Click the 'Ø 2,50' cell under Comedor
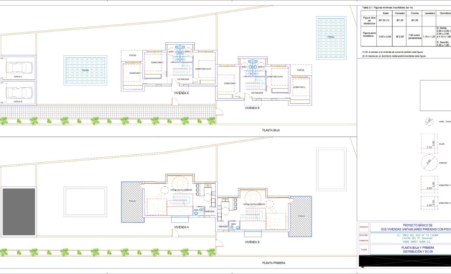Screen dimensions: 451x274 pyautogui.click(x=400, y=37)
